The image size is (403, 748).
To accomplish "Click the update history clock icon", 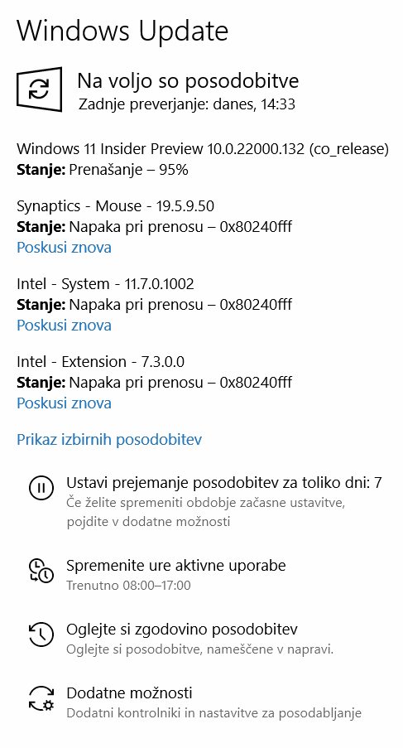I will (x=41, y=634).
